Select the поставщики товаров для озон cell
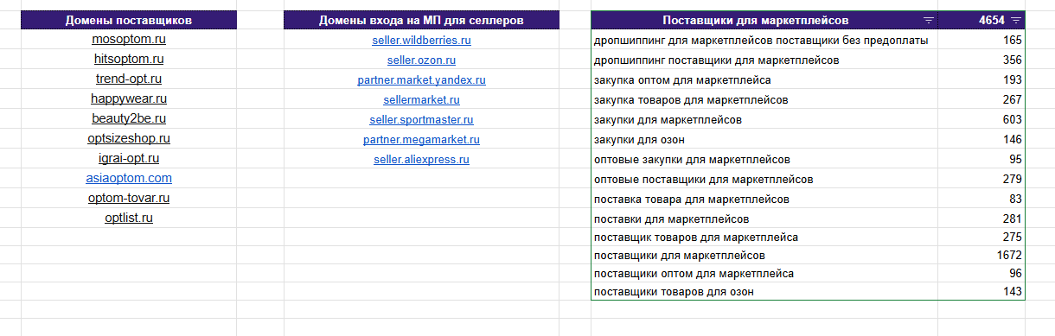The image size is (1055, 336). tap(764, 292)
